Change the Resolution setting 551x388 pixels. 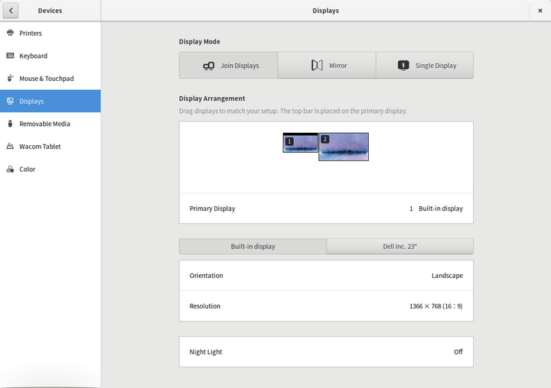coord(326,306)
